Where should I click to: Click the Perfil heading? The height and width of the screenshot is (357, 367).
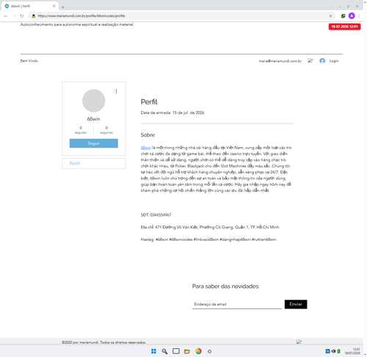[149, 101]
